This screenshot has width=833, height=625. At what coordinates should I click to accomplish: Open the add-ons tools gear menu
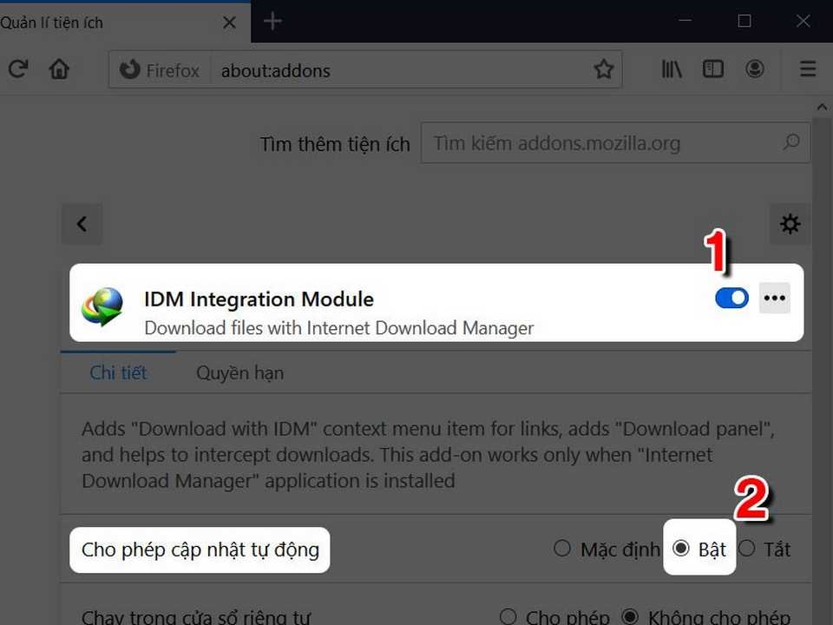tap(790, 224)
